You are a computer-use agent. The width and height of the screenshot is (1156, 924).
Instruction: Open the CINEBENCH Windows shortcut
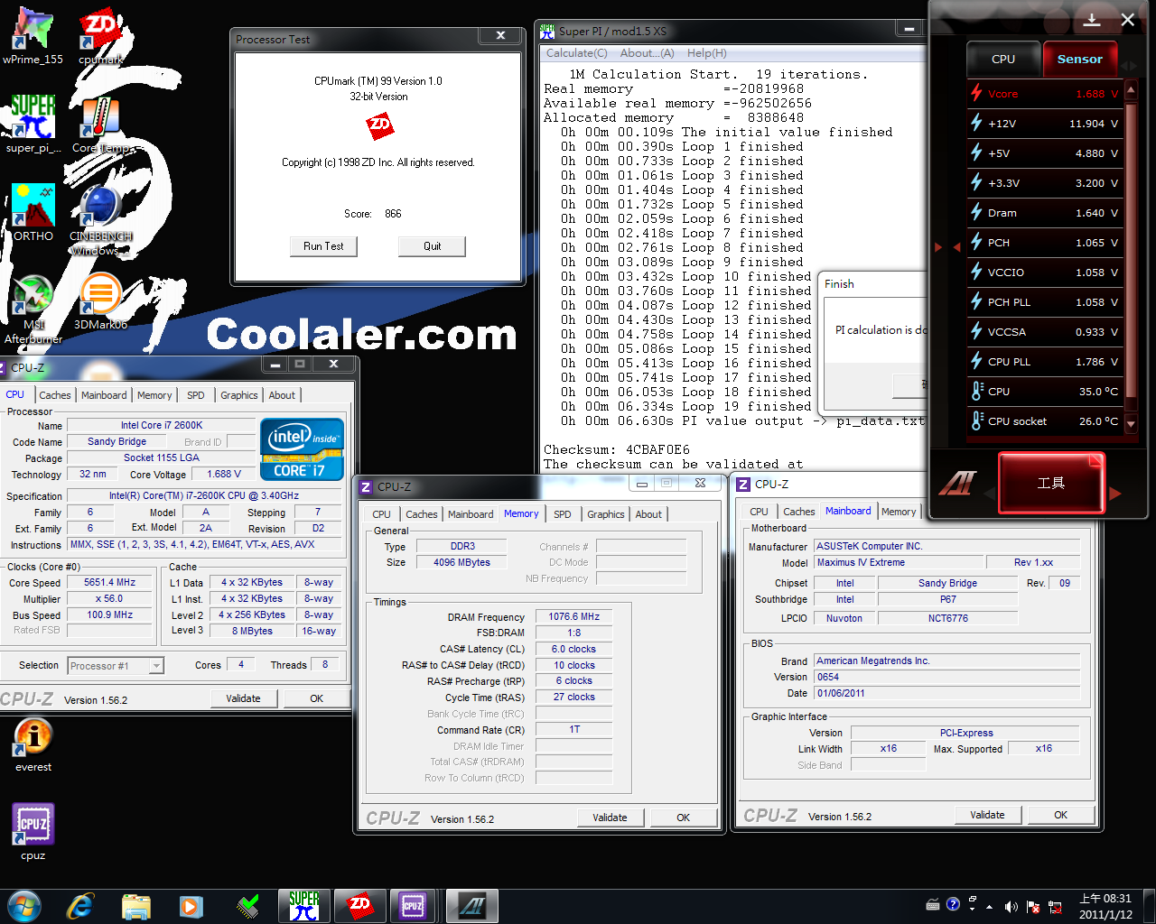(100, 220)
